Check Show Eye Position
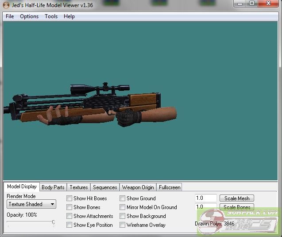The width and height of the screenshot is (282, 237). click(x=70, y=225)
